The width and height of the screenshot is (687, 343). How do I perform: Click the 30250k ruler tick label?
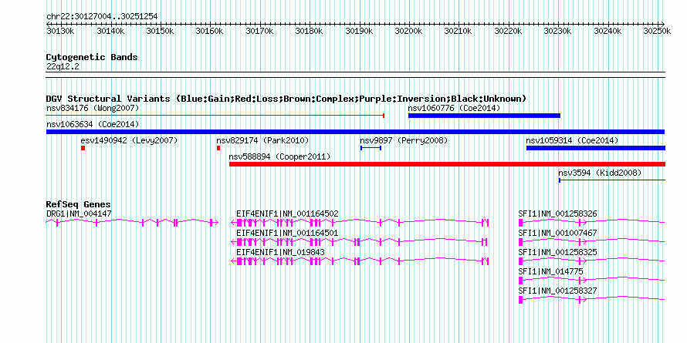[657, 31]
